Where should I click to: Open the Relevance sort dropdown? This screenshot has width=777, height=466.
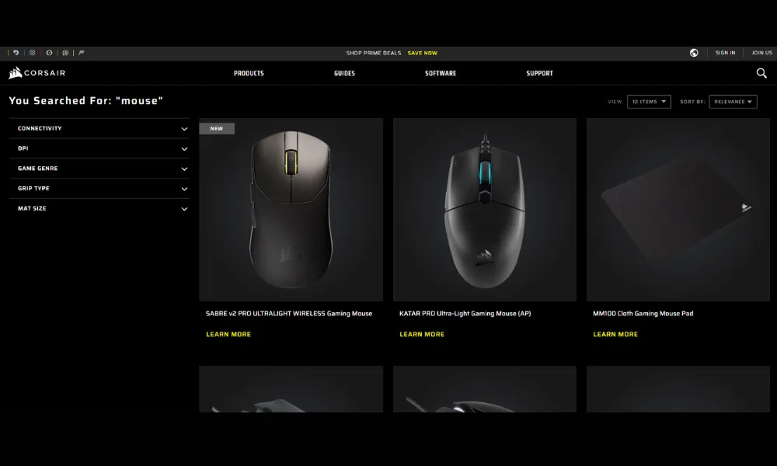(x=733, y=102)
